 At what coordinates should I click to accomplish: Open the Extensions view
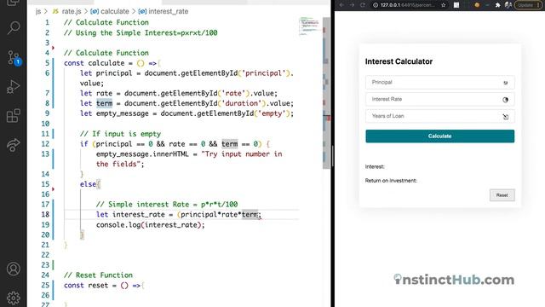pyautogui.click(x=14, y=116)
